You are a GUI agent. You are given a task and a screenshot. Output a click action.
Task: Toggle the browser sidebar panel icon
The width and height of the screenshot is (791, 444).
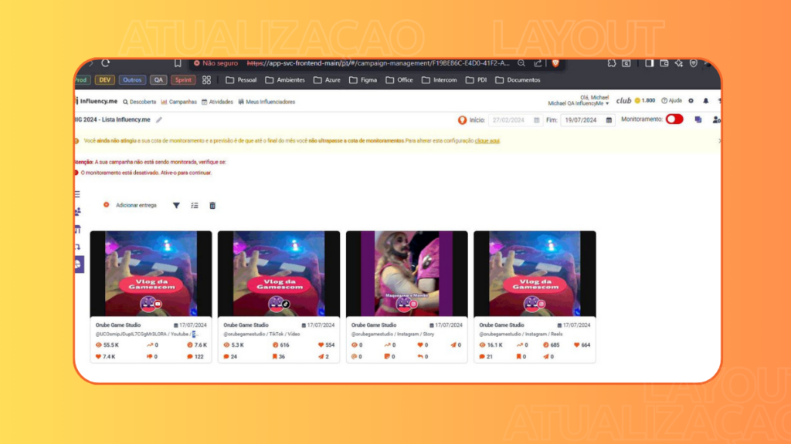click(649, 63)
